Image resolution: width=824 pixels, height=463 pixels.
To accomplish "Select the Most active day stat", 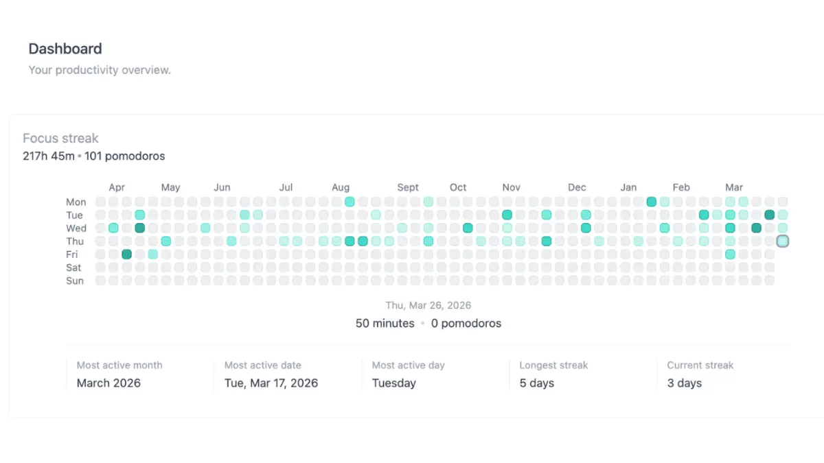I will [436, 375].
